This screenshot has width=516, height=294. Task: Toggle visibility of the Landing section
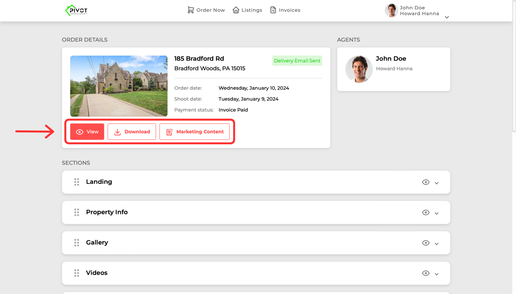pyautogui.click(x=426, y=182)
